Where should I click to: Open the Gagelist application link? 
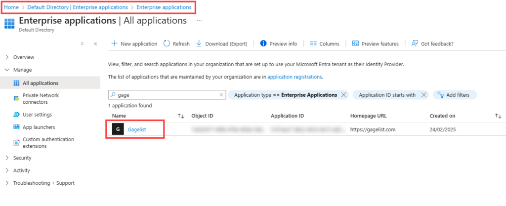point(137,129)
